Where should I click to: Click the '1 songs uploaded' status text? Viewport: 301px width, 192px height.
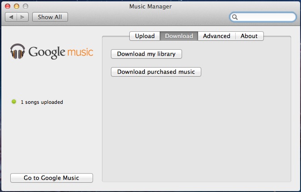[42, 102]
